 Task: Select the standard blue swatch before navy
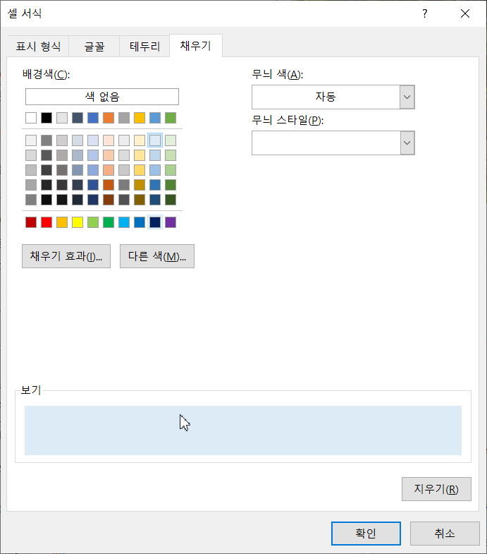pos(140,222)
